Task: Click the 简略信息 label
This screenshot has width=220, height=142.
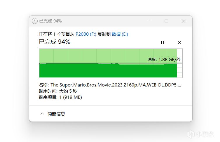Action: (56, 114)
